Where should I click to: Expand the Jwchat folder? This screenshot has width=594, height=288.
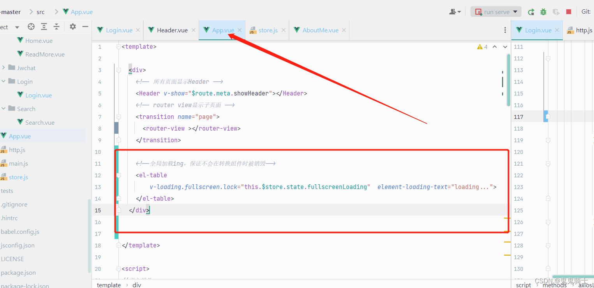click(4, 68)
